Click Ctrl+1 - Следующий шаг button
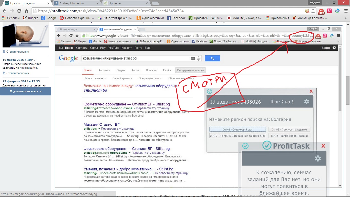The width and height of the screenshot is (350, 197). click(x=238, y=129)
